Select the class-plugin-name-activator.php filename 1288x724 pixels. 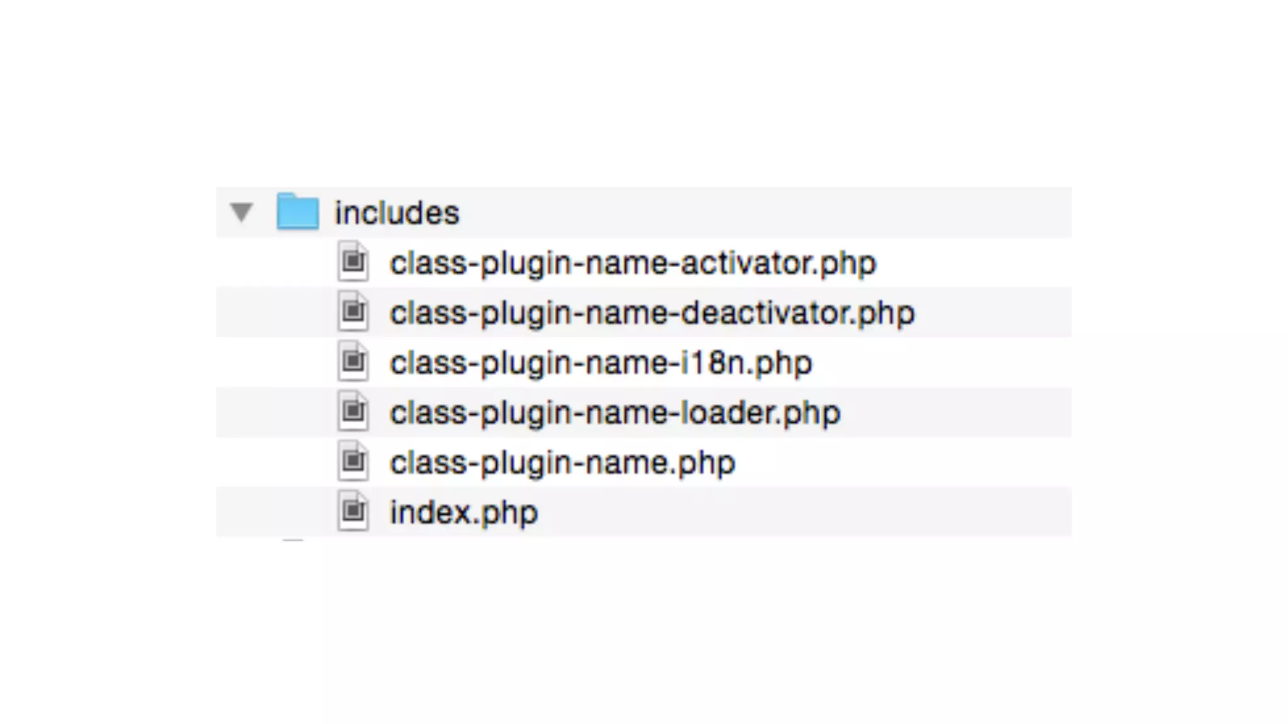coord(633,263)
